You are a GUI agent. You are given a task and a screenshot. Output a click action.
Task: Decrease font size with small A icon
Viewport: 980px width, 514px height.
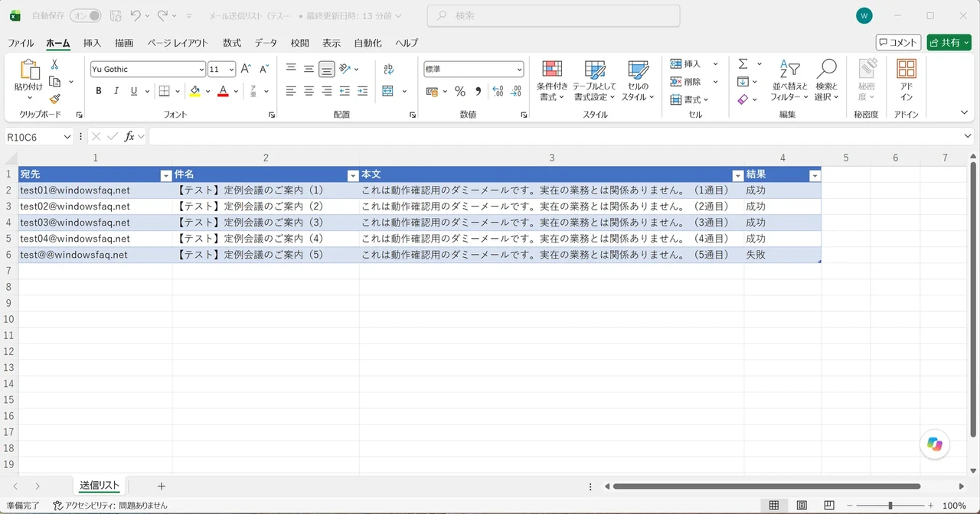coord(264,69)
